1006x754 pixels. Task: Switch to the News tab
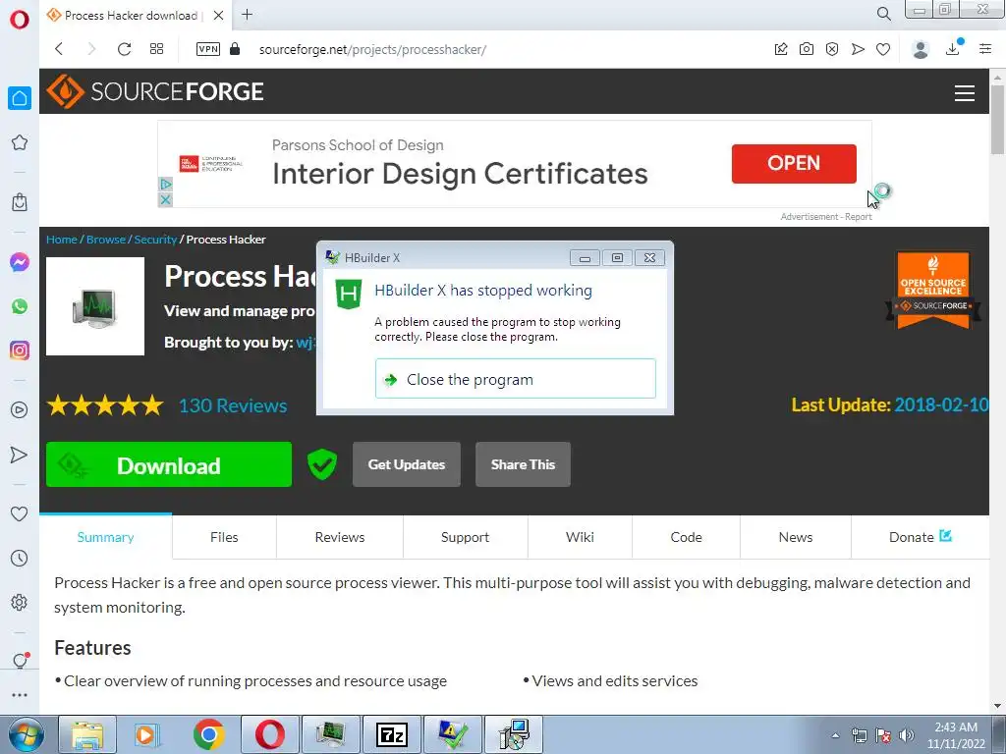pyautogui.click(x=796, y=537)
